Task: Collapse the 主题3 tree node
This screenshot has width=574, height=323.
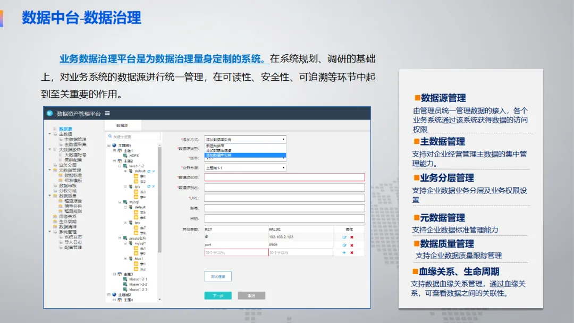Action: coord(114,274)
